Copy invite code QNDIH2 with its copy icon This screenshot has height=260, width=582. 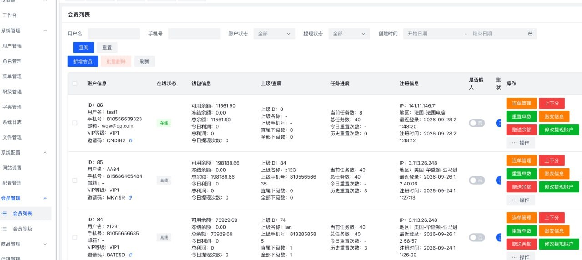[x=130, y=140]
